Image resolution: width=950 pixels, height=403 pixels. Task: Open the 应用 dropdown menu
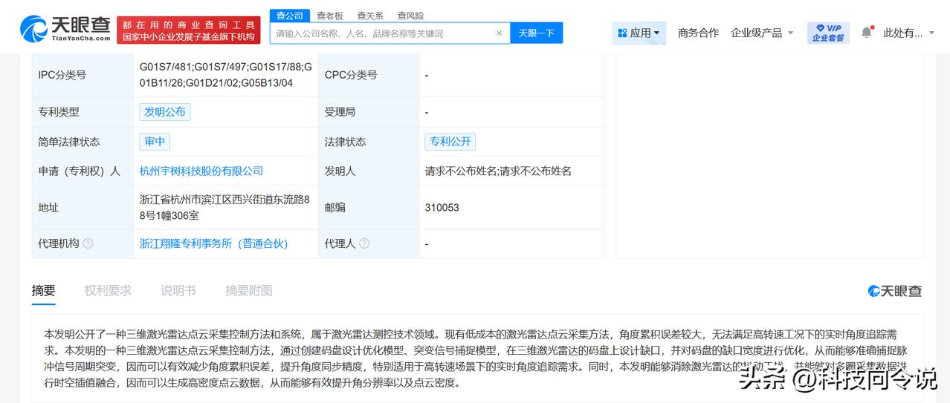639,33
